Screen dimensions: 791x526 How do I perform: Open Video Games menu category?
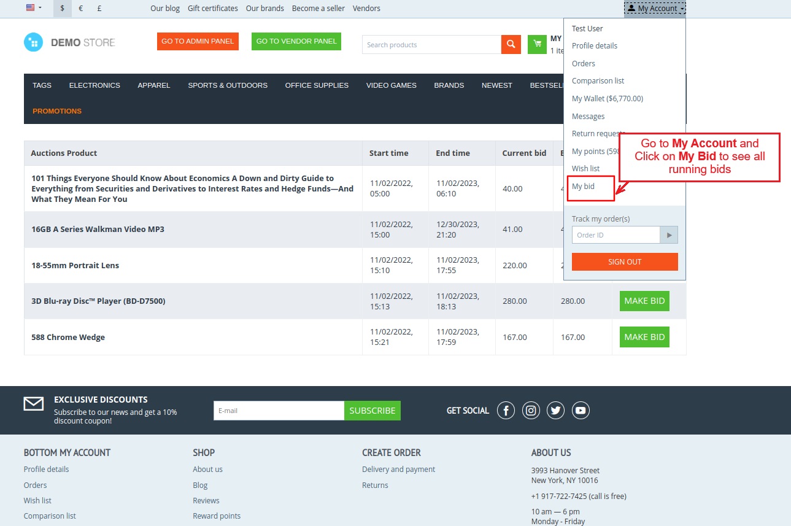point(391,85)
